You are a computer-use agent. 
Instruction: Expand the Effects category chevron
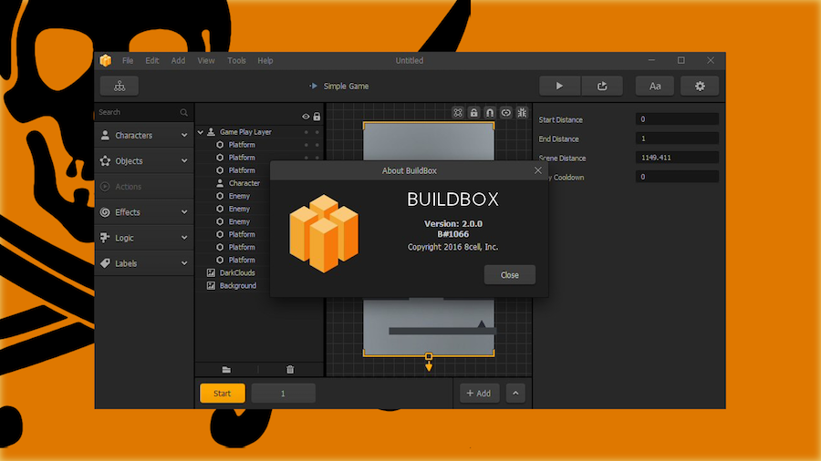tap(184, 212)
